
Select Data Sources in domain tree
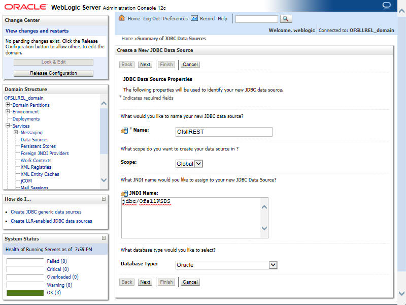click(35, 139)
